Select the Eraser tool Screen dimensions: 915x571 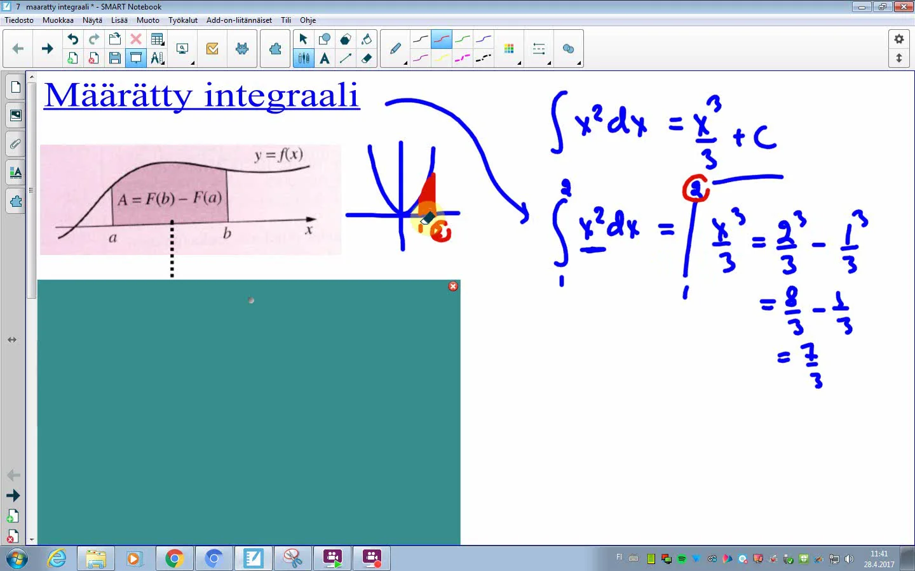tap(367, 58)
